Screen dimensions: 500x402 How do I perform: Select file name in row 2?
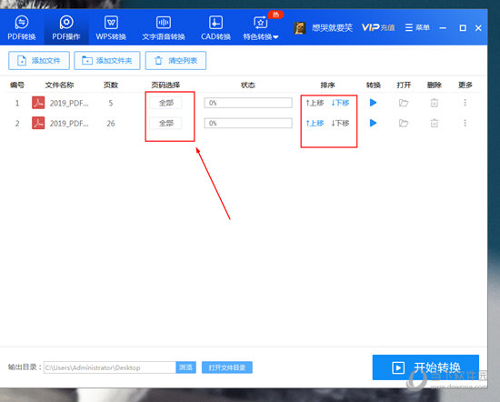pos(69,124)
